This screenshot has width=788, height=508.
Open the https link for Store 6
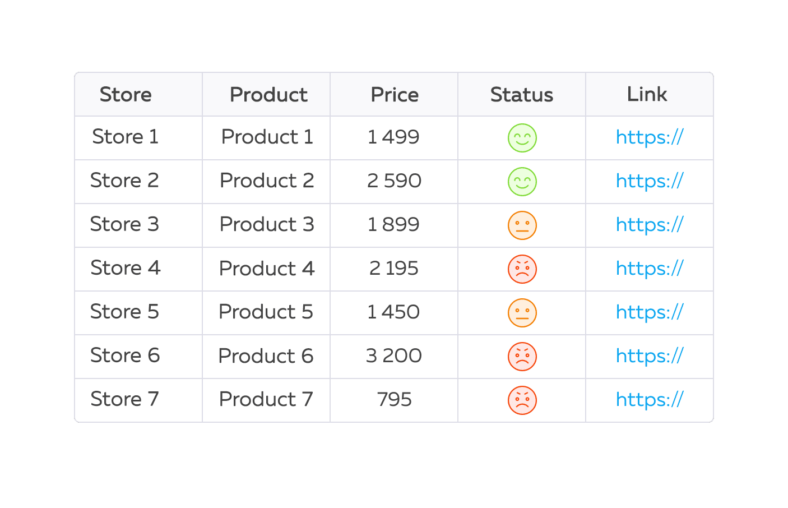coord(649,356)
